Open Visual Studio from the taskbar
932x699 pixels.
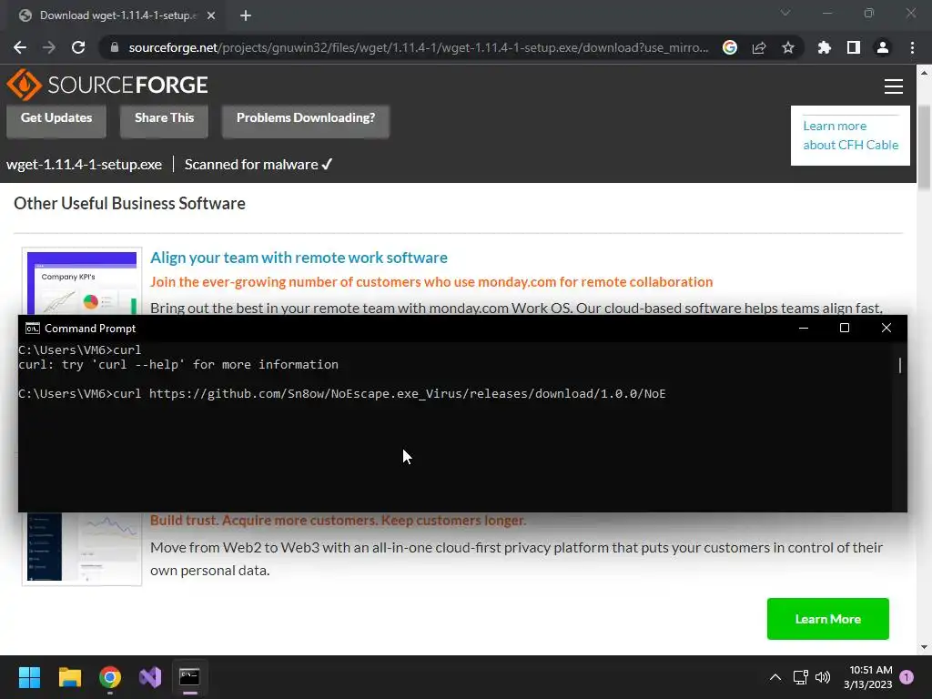tap(150, 677)
